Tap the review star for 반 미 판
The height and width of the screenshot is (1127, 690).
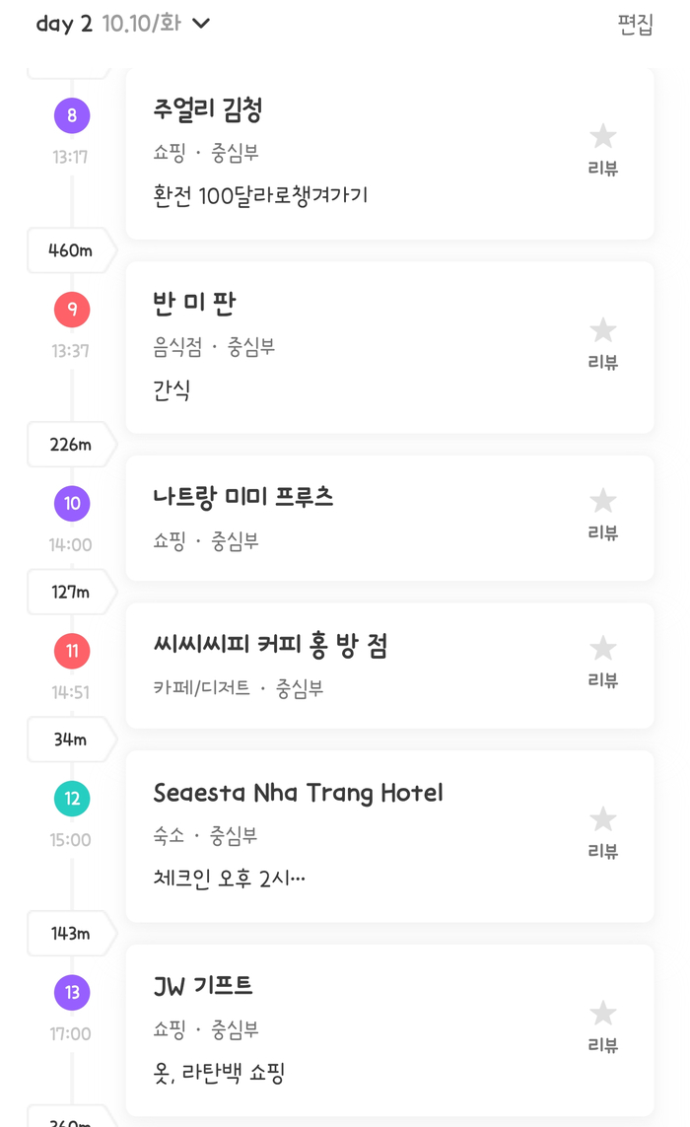point(602,331)
